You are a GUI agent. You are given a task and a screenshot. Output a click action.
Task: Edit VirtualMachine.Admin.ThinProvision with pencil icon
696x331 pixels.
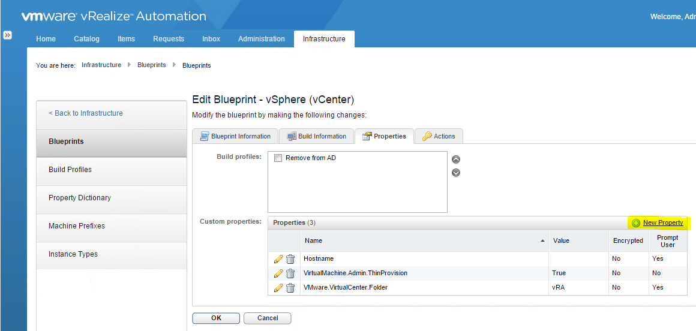pos(278,273)
